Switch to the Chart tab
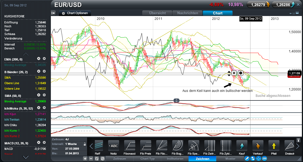 click(x=218, y=13)
